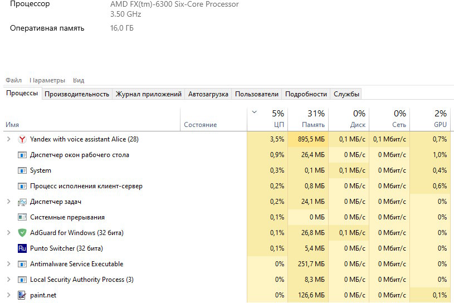This screenshot has height=303, width=454.
Task: Expand the paint.net process entry
Action: [9, 295]
